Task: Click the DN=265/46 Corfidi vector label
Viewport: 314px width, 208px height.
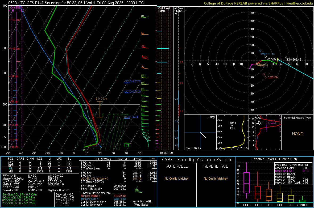Action: [294, 60]
